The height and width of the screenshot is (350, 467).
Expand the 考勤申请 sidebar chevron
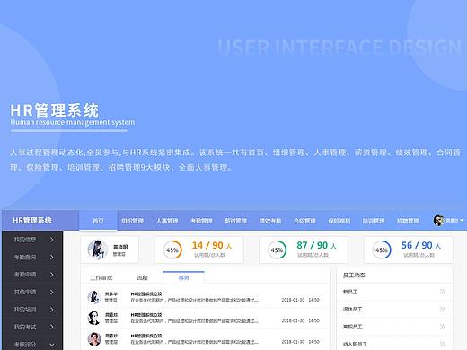(52, 275)
